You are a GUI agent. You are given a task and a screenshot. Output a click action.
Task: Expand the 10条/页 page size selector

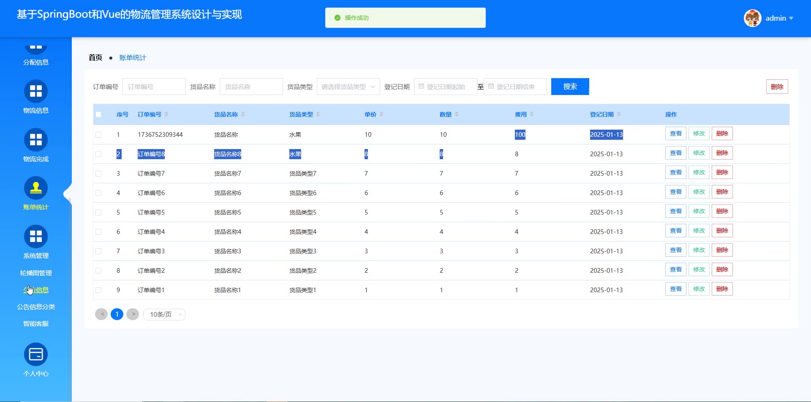pos(164,315)
